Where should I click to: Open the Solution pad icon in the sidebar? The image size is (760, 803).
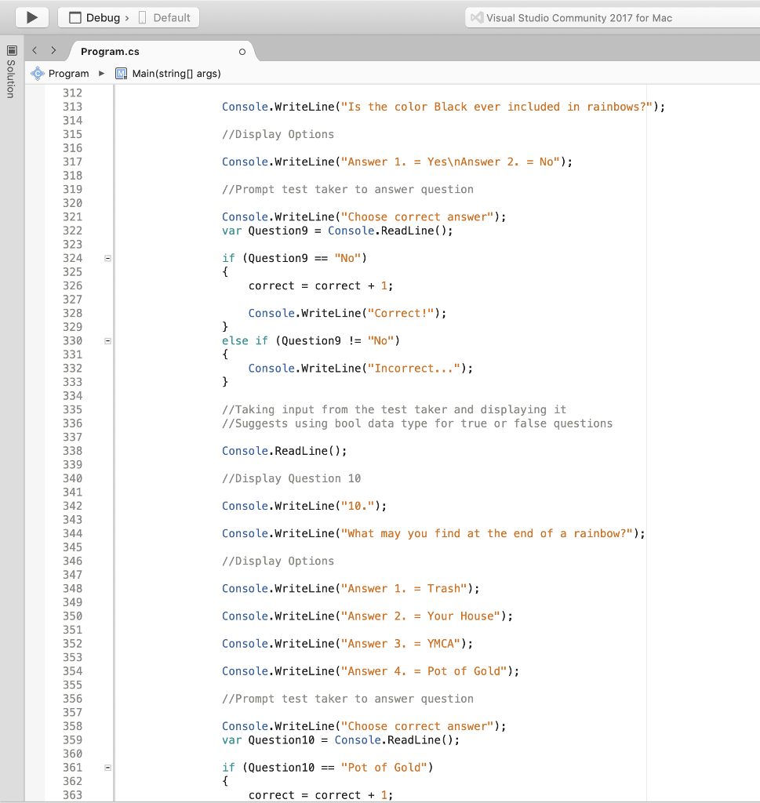click(11, 52)
